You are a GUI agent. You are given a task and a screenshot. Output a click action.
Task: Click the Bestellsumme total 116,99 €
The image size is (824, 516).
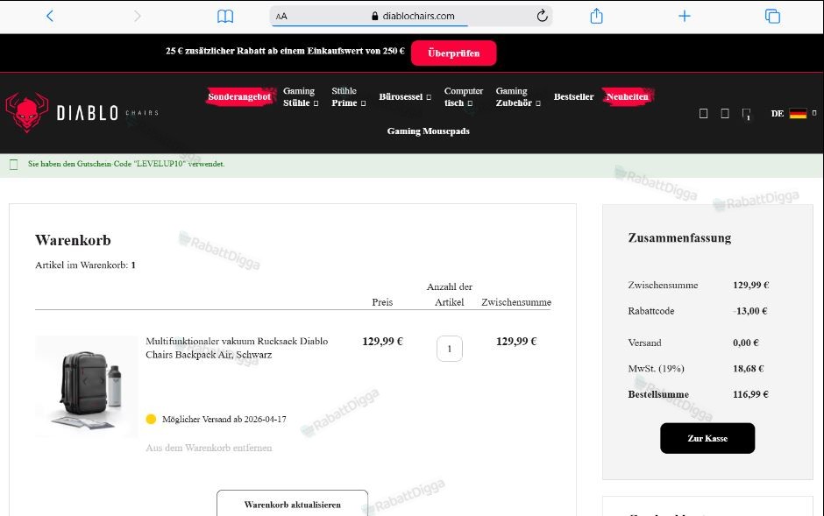tap(750, 394)
